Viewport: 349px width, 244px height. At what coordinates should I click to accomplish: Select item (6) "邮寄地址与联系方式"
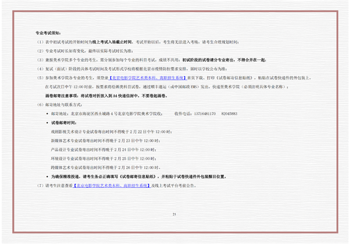point(59,105)
